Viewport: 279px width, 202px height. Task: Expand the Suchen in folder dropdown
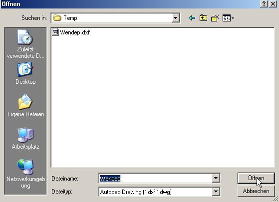(x=175, y=18)
